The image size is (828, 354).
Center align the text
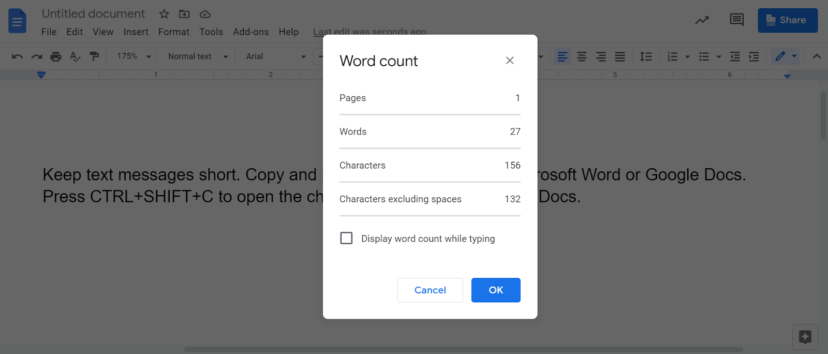pyautogui.click(x=582, y=56)
